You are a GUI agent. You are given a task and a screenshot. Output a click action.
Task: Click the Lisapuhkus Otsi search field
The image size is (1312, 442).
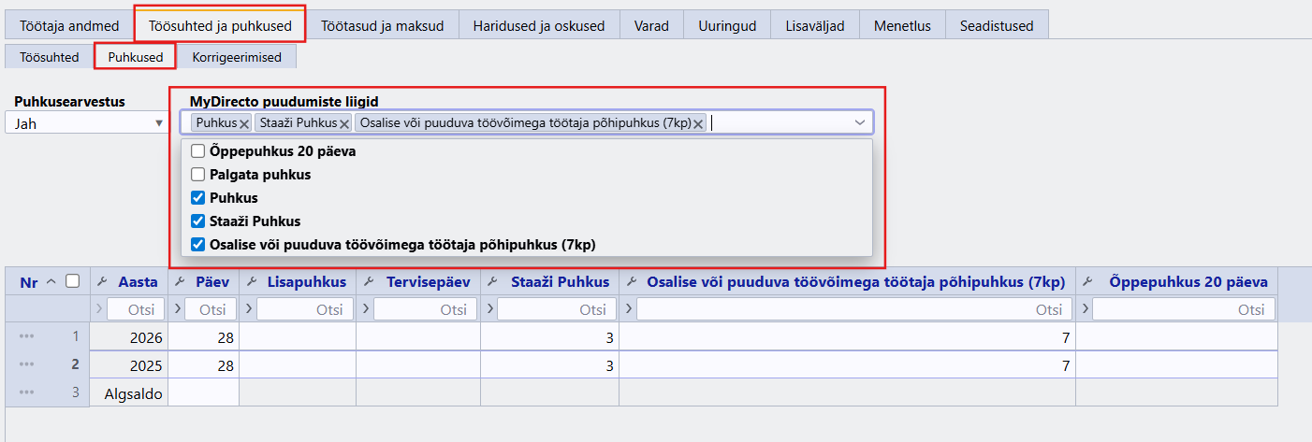(299, 308)
